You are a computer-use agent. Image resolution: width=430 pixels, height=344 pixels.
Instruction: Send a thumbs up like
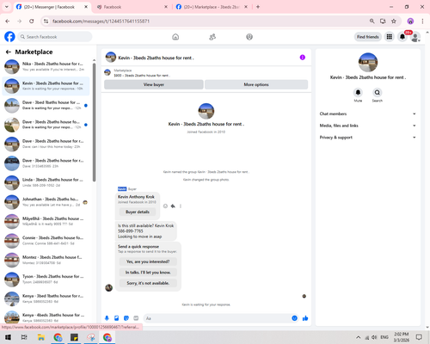point(305,318)
